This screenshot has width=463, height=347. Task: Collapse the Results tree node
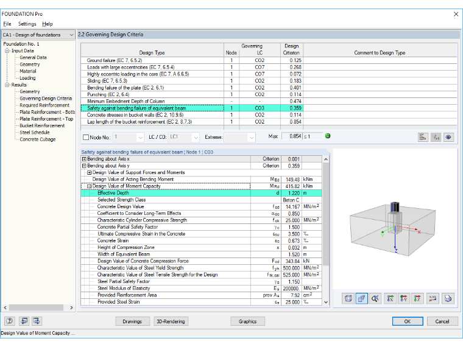pos(7,85)
